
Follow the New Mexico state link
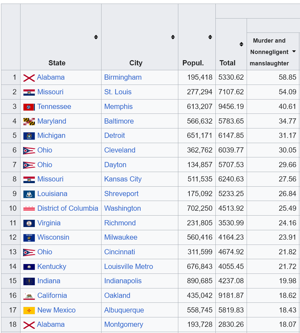coord(56,310)
